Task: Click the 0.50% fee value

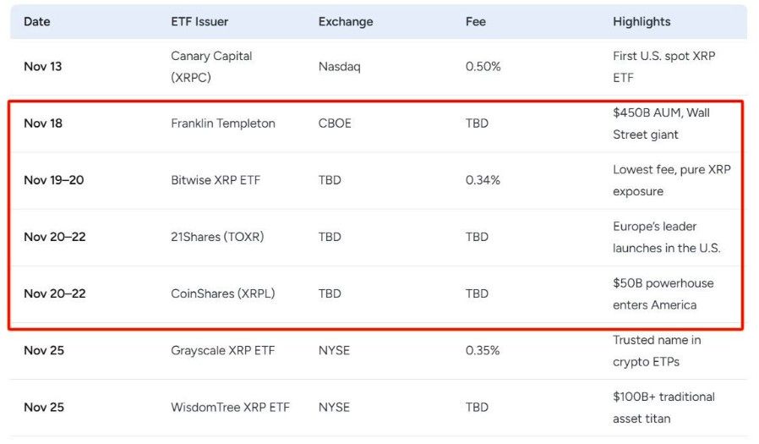Action: [483, 66]
